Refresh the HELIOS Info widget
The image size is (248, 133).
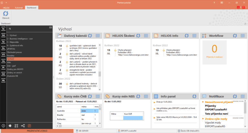click(x=187, y=36)
